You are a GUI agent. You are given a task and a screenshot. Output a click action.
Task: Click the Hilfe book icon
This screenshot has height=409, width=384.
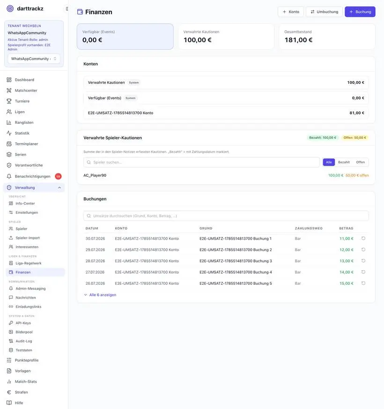(x=9, y=403)
